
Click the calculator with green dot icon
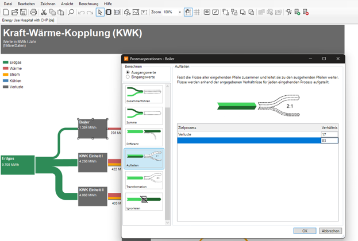[297, 12]
